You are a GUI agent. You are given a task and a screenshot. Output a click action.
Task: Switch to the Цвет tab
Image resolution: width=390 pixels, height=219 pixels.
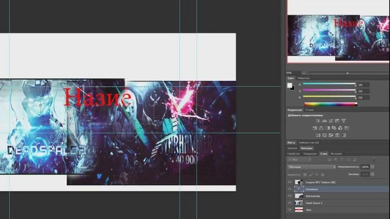(291, 78)
